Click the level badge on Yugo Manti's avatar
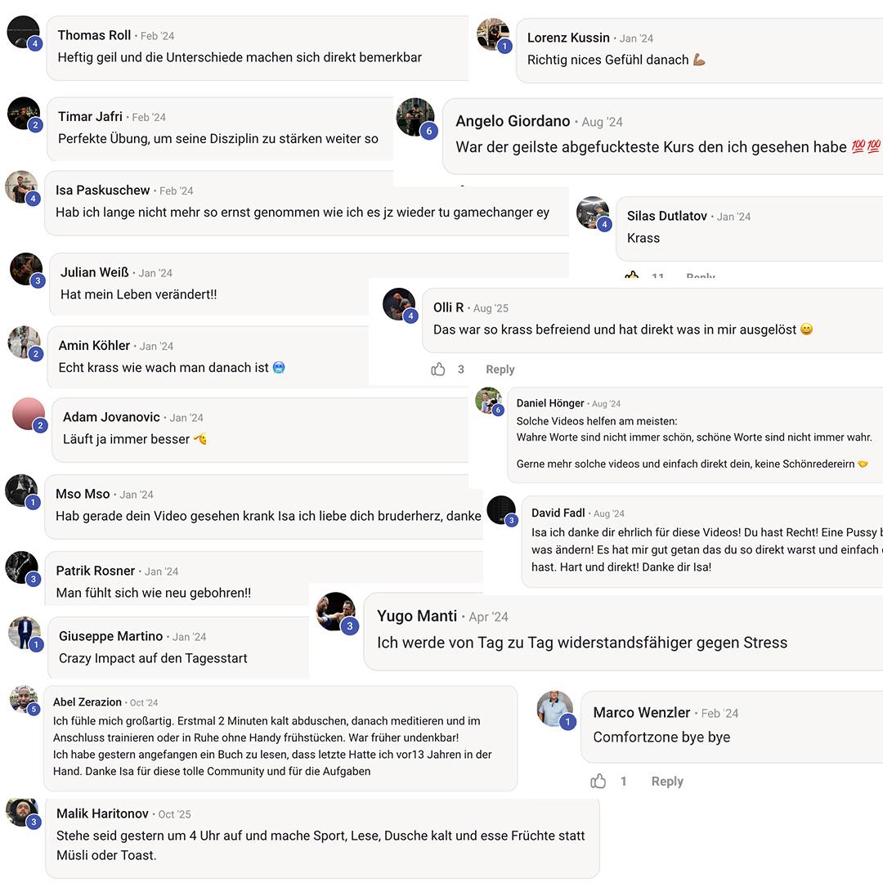 tap(350, 626)
